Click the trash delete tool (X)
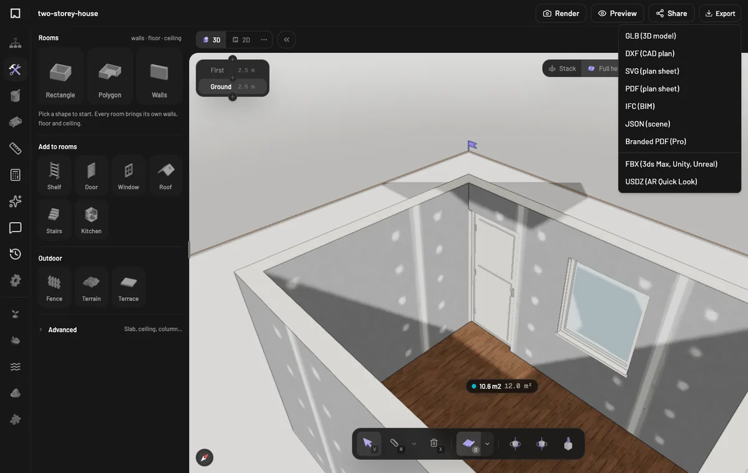748x473 pixels. point(434,444)
